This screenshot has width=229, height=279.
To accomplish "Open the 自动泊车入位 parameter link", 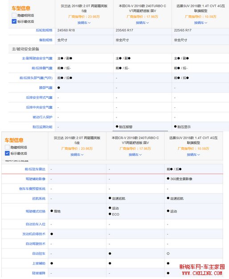I will (x=35, y=224).
